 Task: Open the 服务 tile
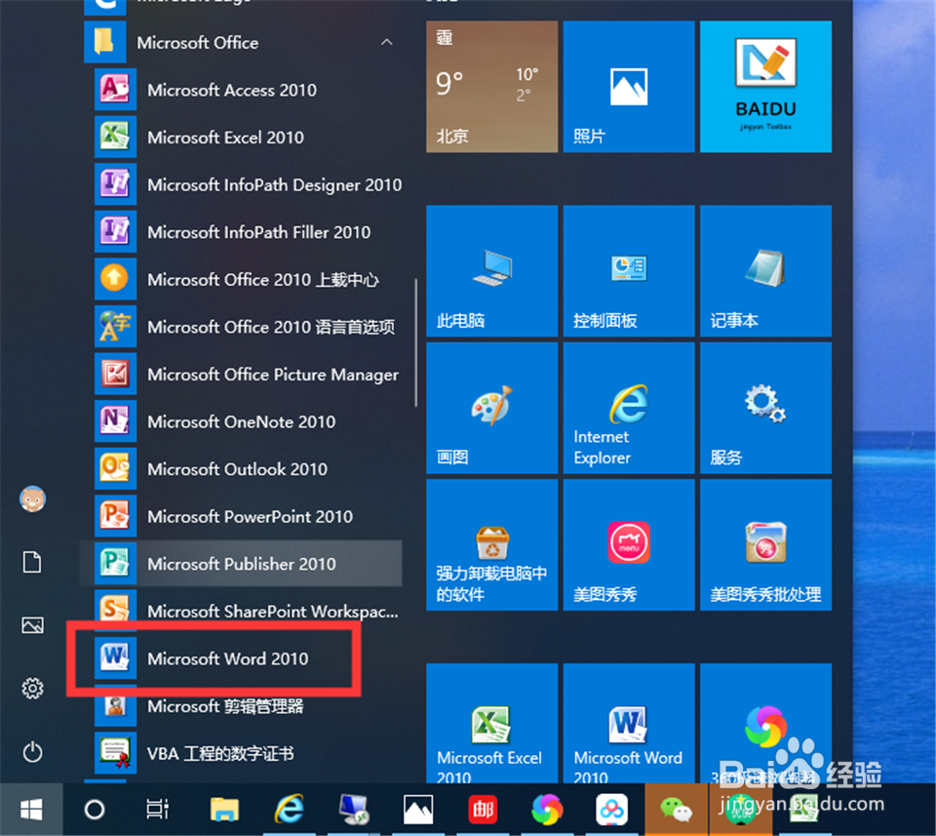click(x=766, y=408)
